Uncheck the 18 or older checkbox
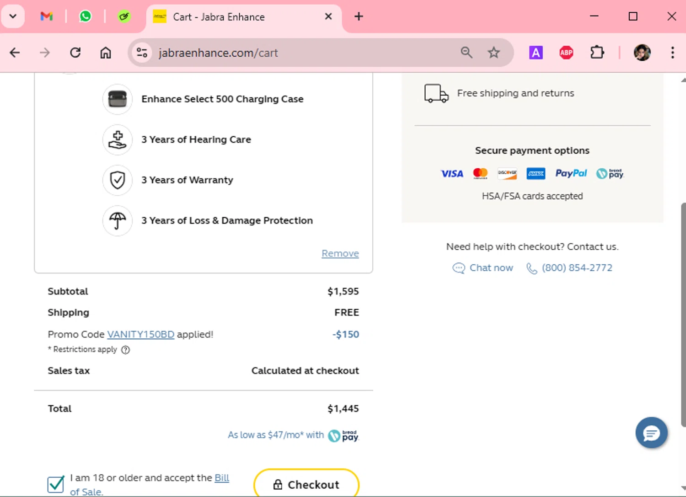Viewport: 686px width, 497px height. pos(56,484)
